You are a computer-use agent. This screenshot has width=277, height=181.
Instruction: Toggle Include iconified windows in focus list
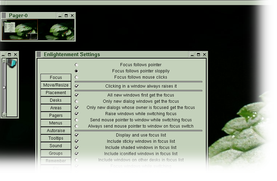point(77,153)
